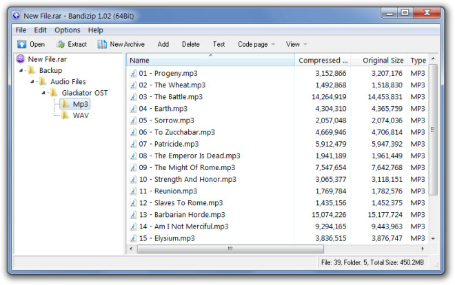The image size is (455, 285).
Task: Click the audio file icon for 02 - The Wheat.mp3
Action: (133, 85)
